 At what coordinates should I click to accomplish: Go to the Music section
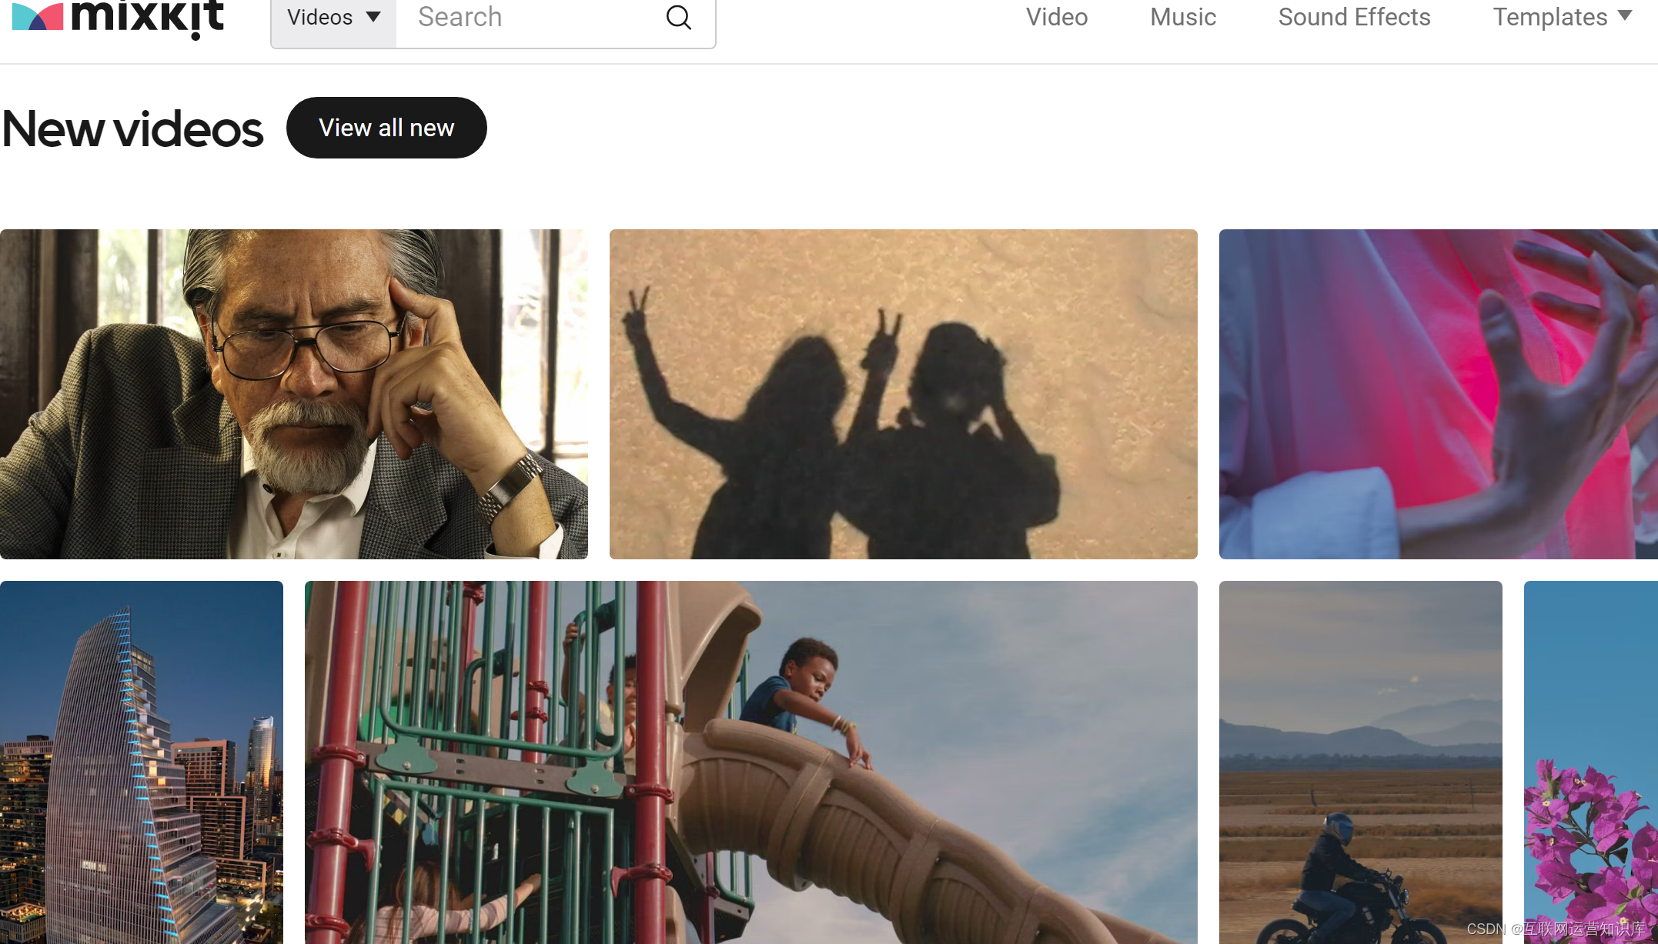point(1182,17)
